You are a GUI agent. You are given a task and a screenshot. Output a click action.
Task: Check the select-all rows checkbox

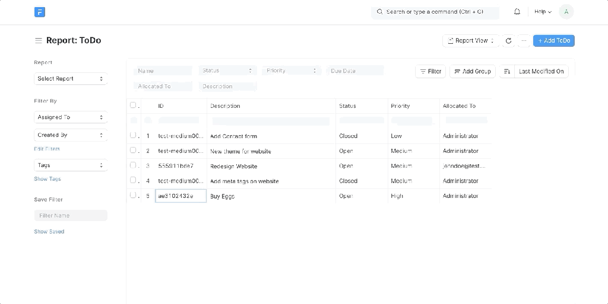(x=133, y=105)
